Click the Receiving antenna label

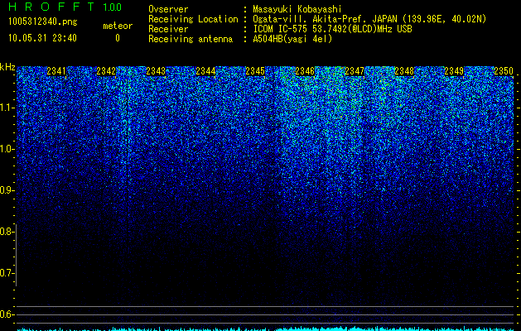coord(191,39)
